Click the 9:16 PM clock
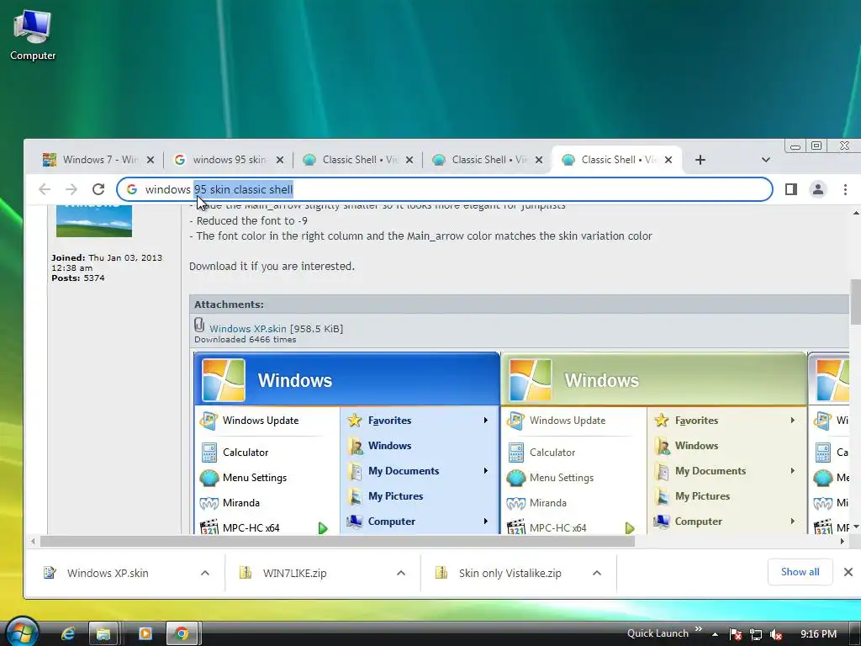This screenshot has width=861, height=646. point(818,634)
